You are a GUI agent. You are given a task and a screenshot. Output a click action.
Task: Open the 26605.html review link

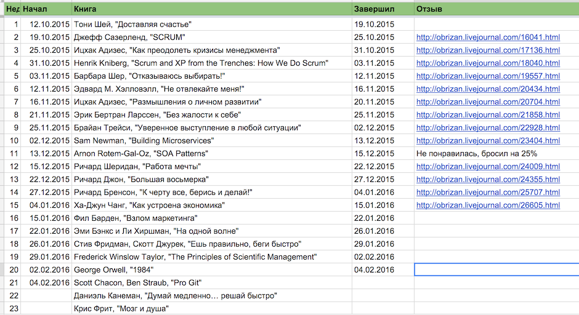(x=488, y=205)
